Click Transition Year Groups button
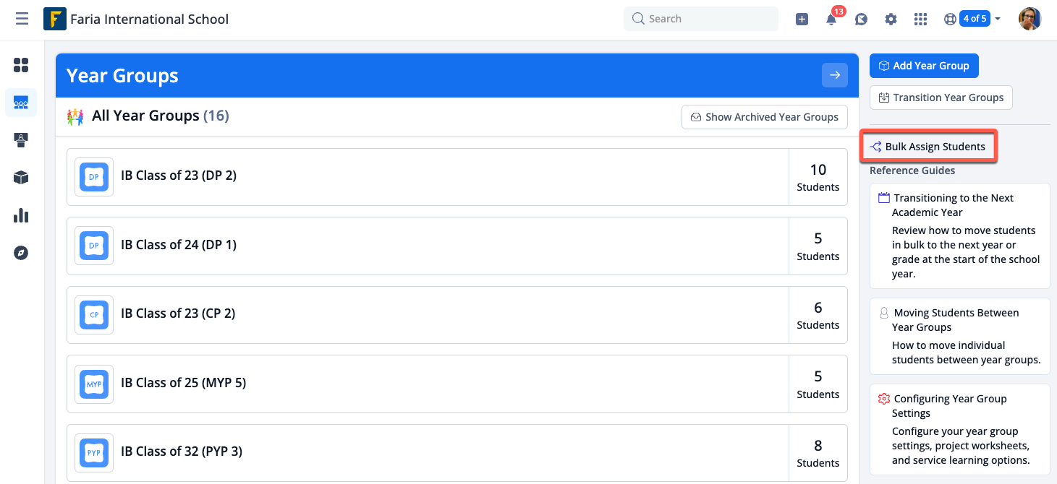 pos(941,98)
